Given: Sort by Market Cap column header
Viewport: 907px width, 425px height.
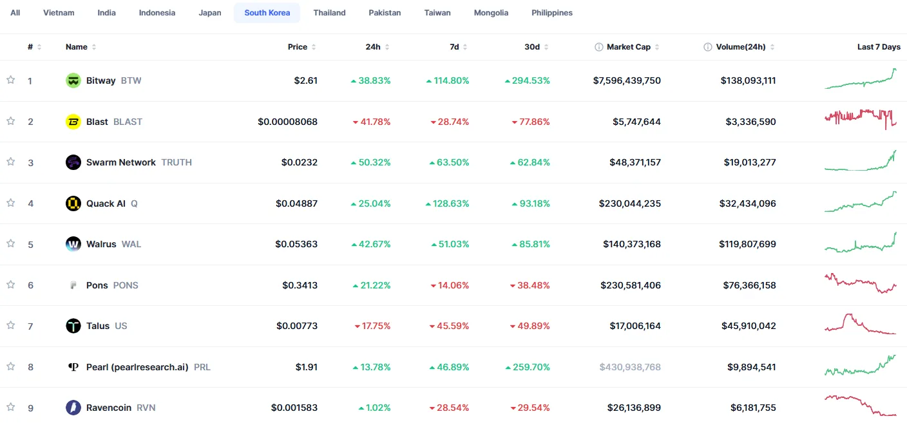Looking at the screenshot, I should point(627,47).
